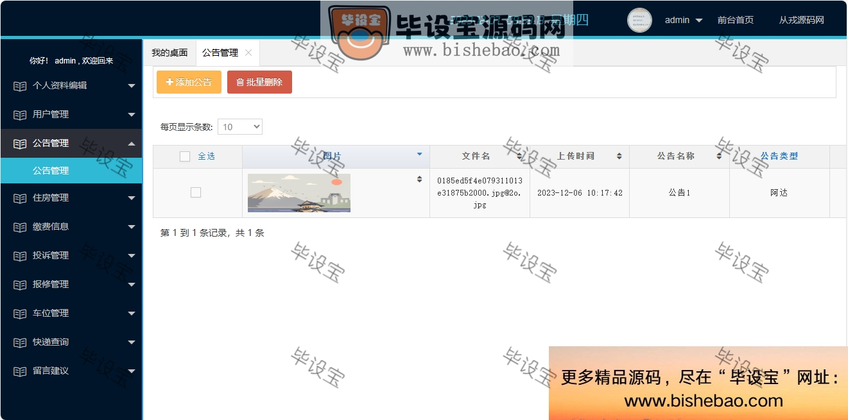This screenshot has width=848, height=420.
Task: Sort by the 图片 column arrow
Action: (420, 154)
